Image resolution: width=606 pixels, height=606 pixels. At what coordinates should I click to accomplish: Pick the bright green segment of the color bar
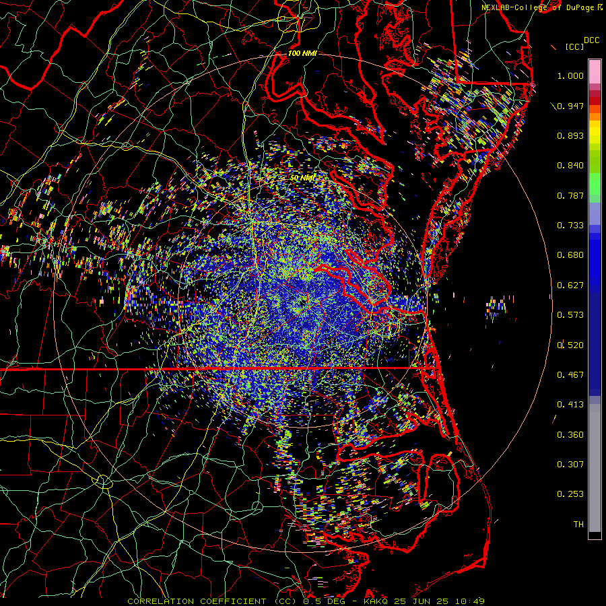coord(595,184)
